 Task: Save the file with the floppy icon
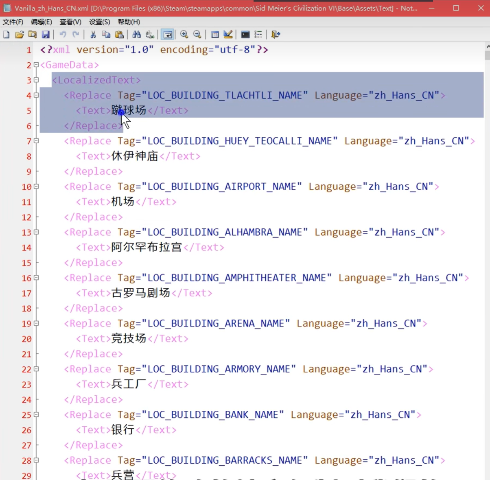[x=46, y=35]
